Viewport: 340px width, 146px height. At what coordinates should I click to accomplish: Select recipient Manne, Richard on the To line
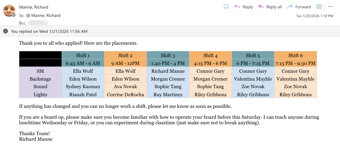point(46,15)
